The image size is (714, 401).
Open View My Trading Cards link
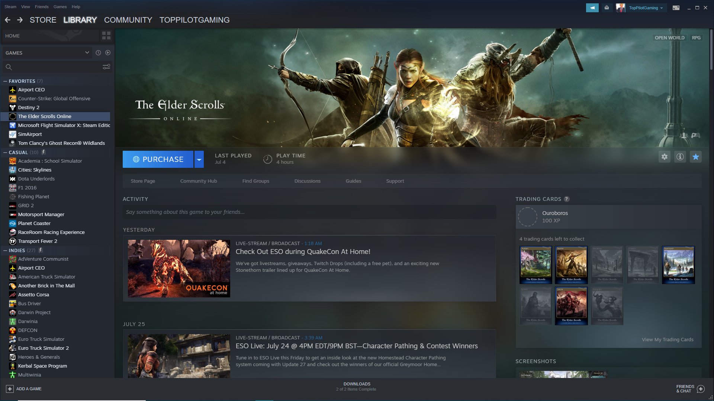[x=668, y=339]
